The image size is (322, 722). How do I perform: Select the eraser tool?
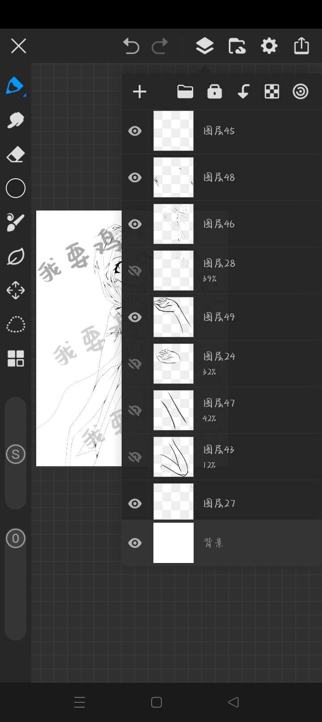(x=15, y=154)
